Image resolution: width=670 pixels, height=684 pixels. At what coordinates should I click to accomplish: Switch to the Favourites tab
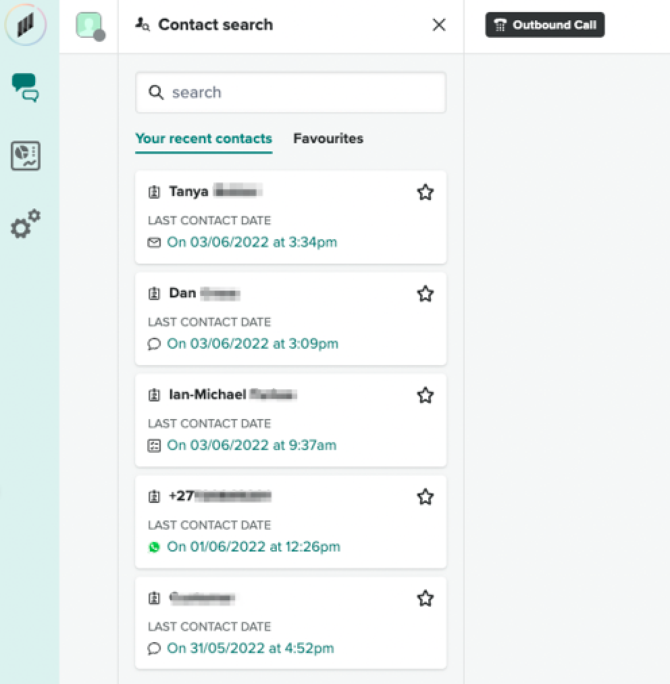coord(328,139)
